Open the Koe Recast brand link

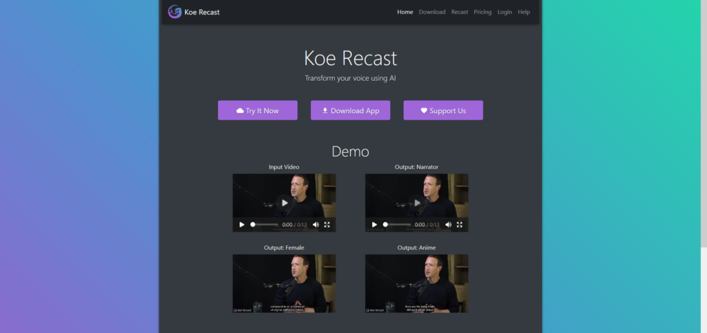(194, 12)
